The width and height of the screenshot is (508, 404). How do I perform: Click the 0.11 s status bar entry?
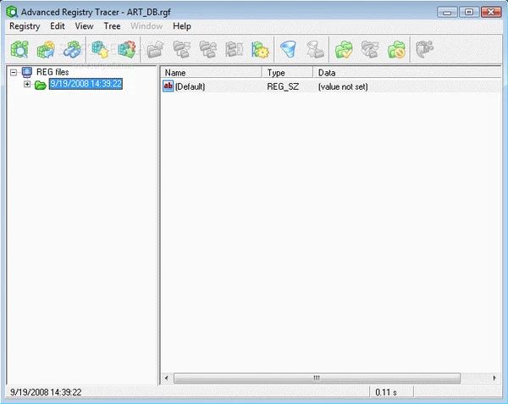[x=385, y=392]
